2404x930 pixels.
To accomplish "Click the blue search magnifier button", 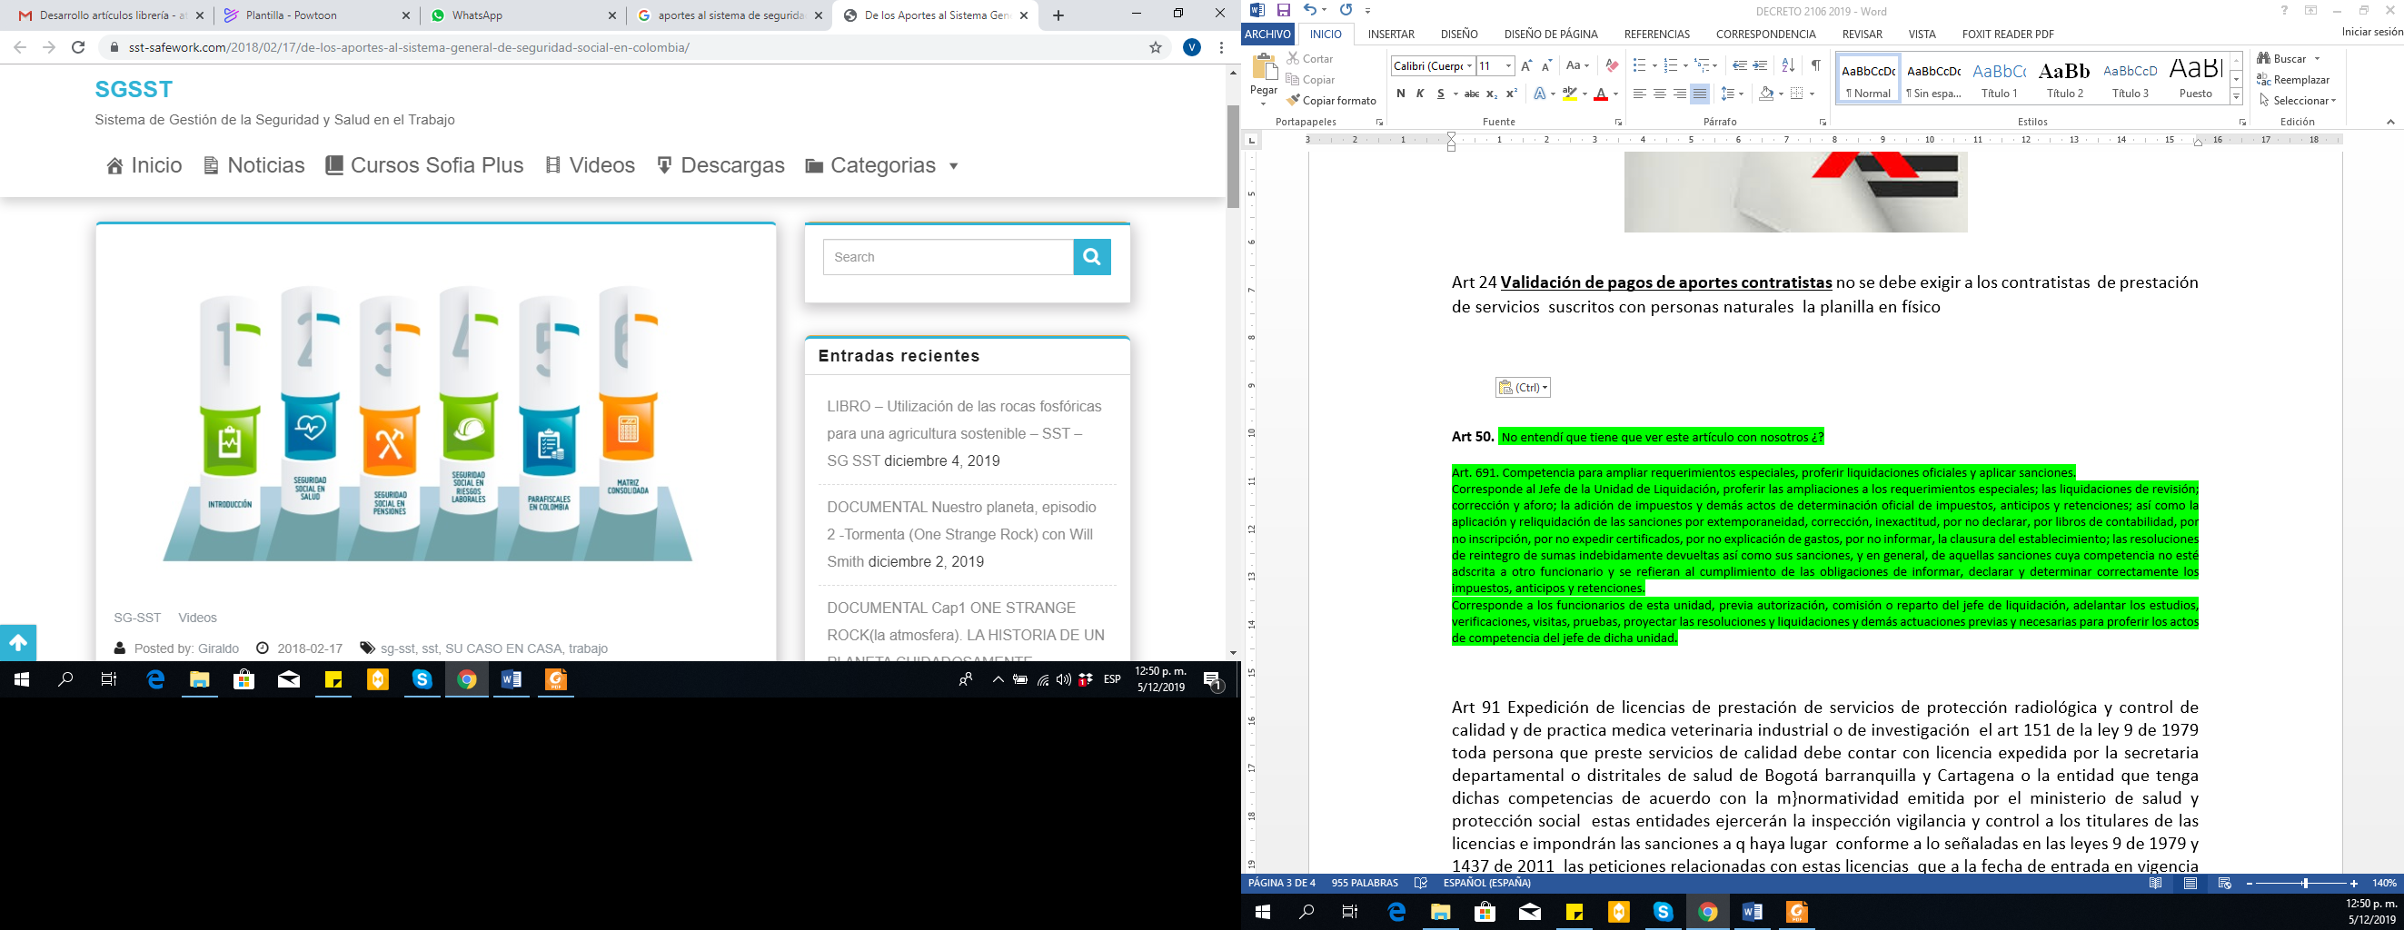I will [1092, 256].
